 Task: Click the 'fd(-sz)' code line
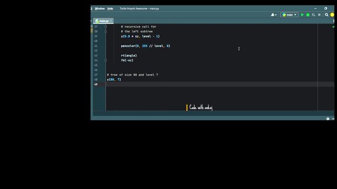tap(127, 60)
